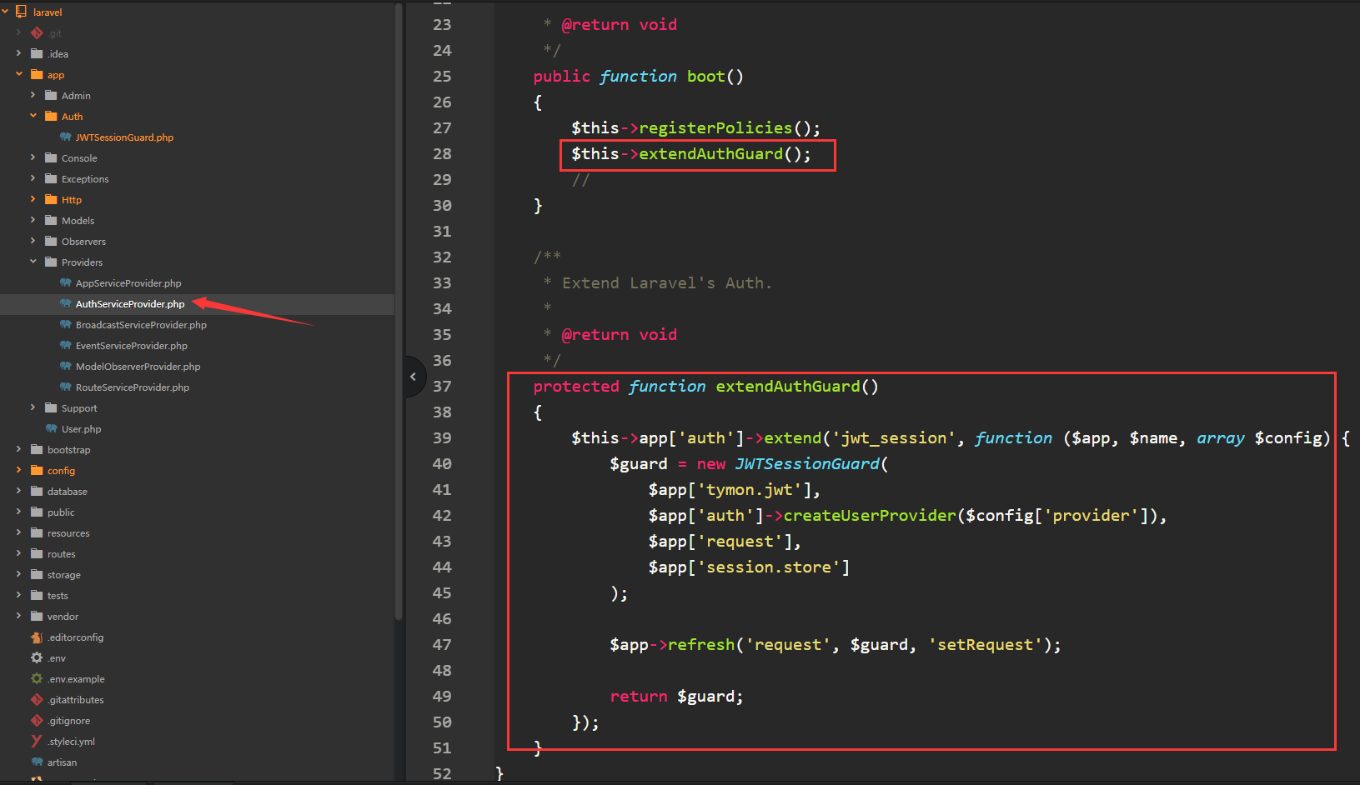Screen dimensions: 1360x785
Task: Select the tests folder
Action: tap(58, 596)
